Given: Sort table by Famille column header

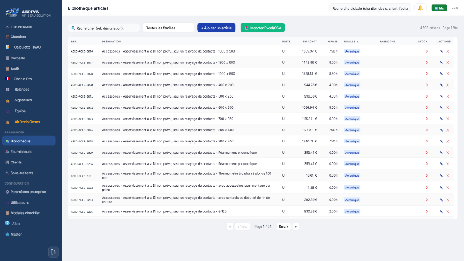Looking at the screenshot, I should [x=351, y=41].
